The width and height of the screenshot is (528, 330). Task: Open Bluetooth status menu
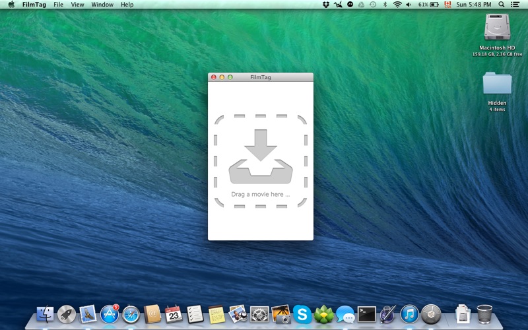coord(385,5)
